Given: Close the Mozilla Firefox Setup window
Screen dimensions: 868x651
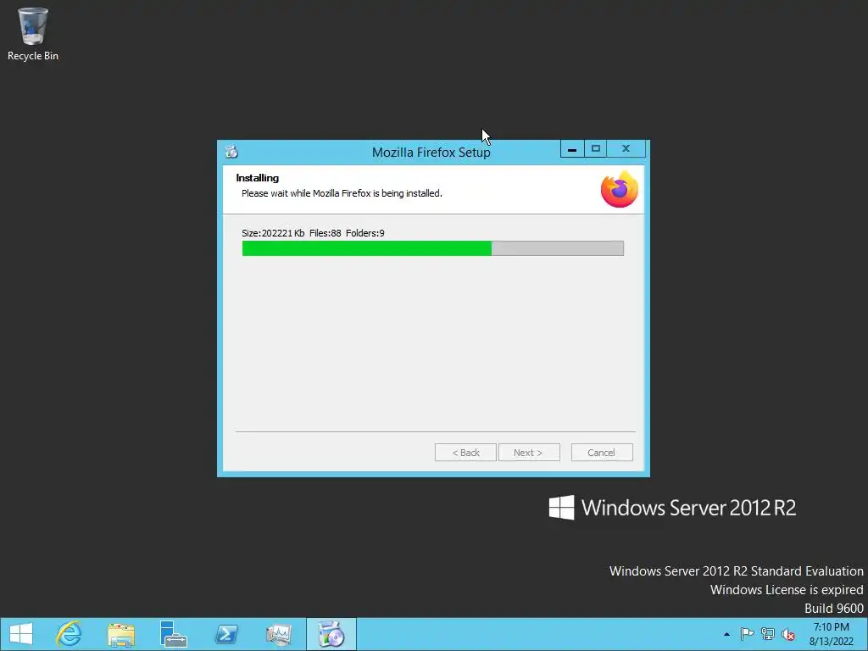Looking at the screenshot, I should (626, 149).
